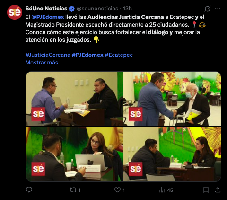This screenshot has height=200, width=227.
Task: Open the reply comment icon
Action: 29,190
